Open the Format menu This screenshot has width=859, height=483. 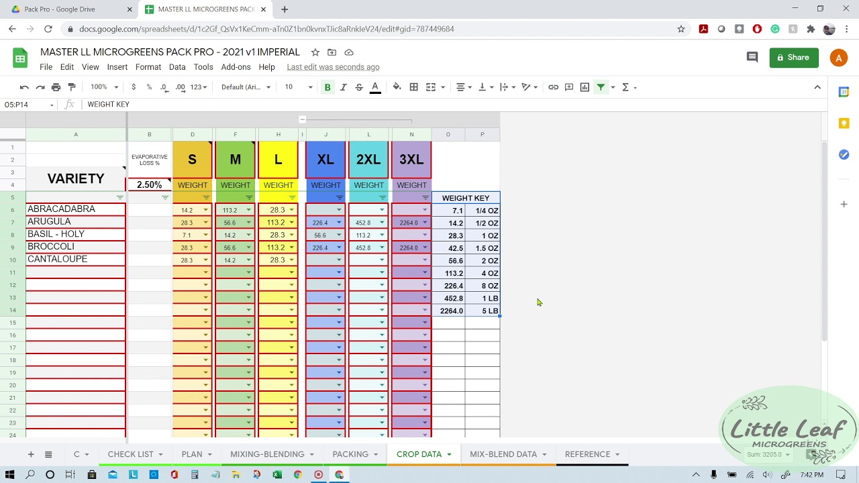tap(148, 67)
